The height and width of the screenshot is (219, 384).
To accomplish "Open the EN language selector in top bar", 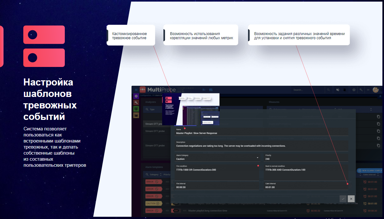I will coord(367,90).
